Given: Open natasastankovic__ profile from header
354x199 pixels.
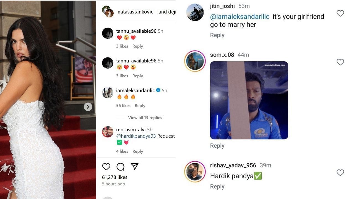Looking at the screenshot, I should tap(137, 12).
